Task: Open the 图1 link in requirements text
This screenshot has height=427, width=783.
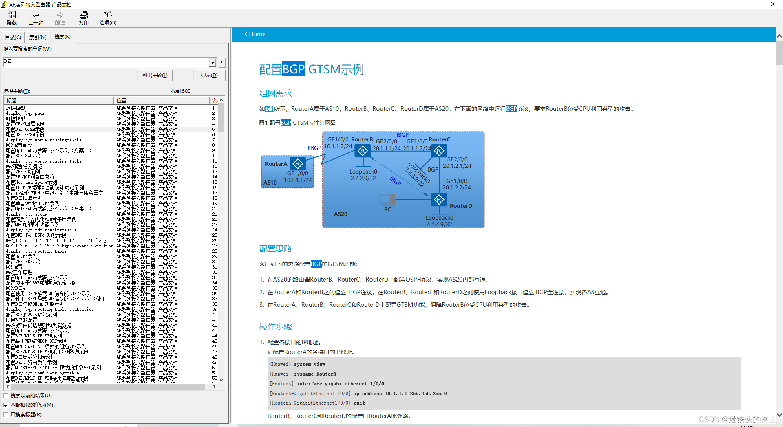Action: 269,109
